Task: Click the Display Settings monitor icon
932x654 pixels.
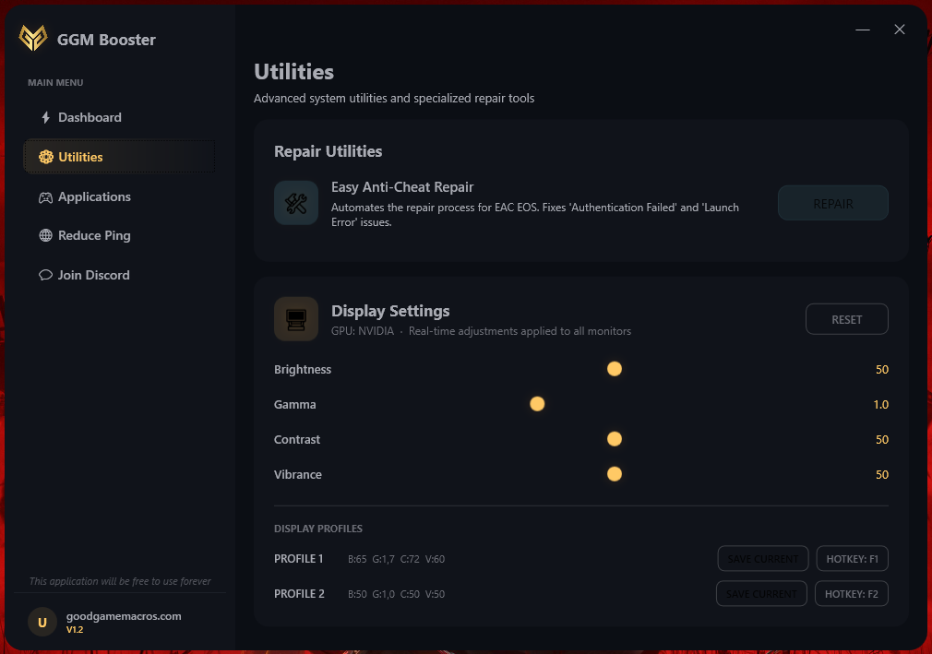Action: coord(295,318)
